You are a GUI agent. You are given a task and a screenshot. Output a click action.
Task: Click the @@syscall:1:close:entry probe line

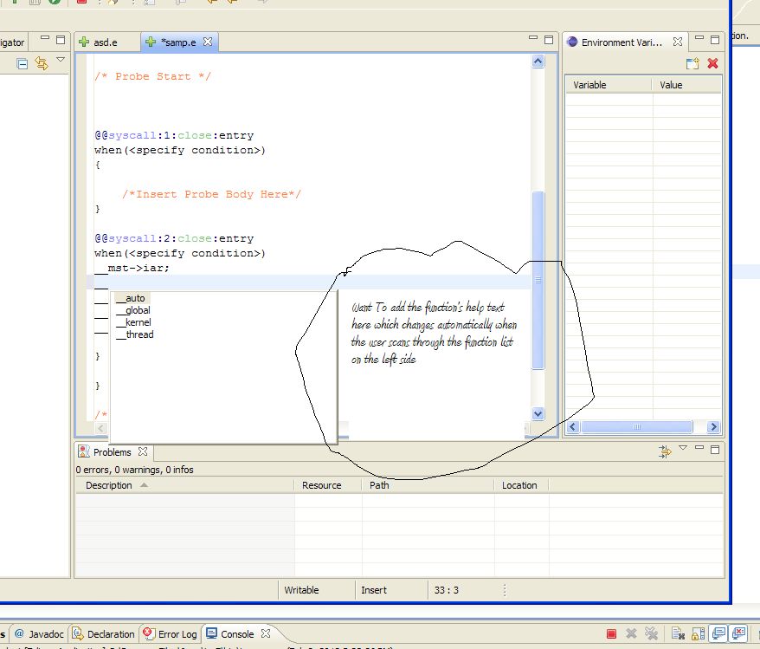(x=174, y=135)
